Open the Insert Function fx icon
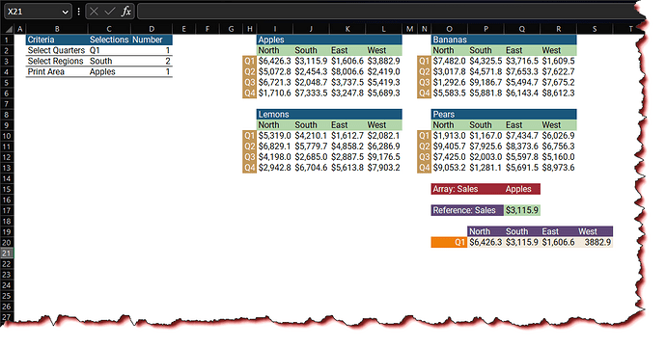Viewport: 666px width, 347px height. click(126, 12)
